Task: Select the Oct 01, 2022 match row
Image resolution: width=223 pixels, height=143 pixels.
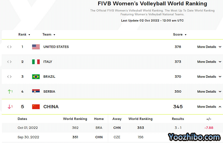Action: [x=112, y=128]
